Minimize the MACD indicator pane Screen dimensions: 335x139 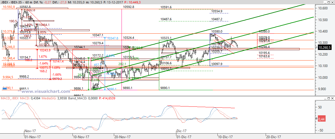[325, 98]
